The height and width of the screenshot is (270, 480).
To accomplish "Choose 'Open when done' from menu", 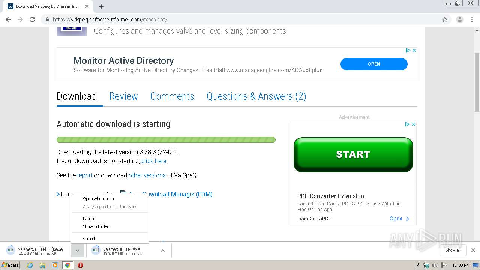I will click(98, 199).
